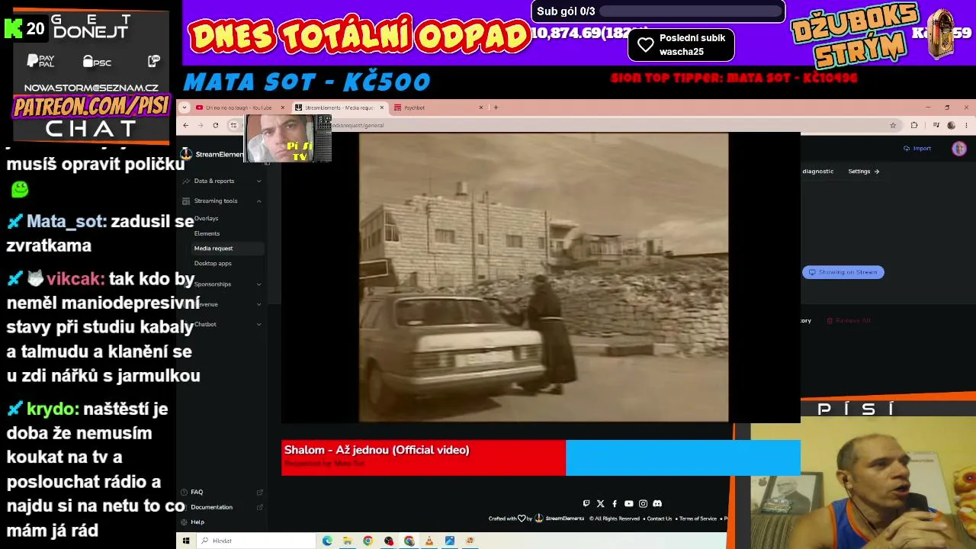Expand the Chatbot section

pos(258,324)
